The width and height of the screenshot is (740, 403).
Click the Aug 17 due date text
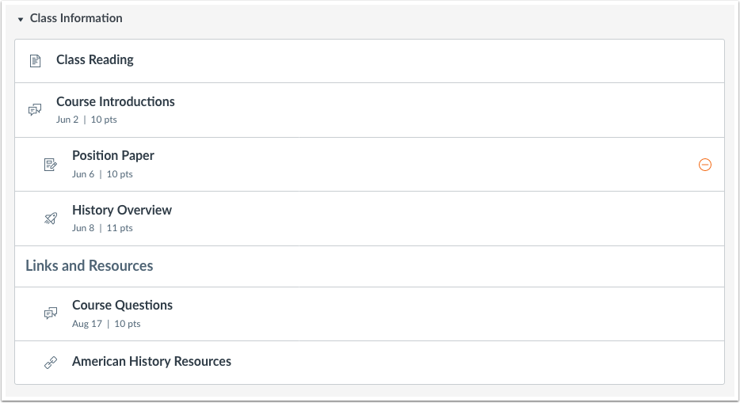click(87, 324)
